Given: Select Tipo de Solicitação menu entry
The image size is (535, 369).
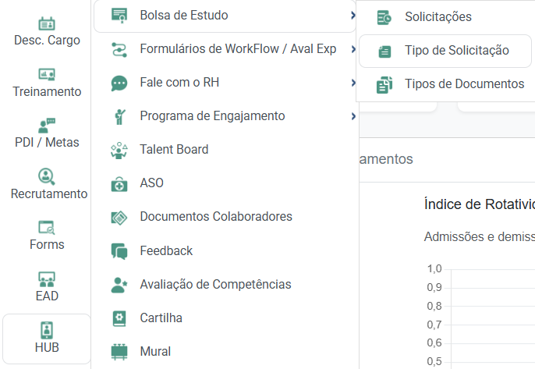Looking at the screenshot, I should tap(456, 51).
